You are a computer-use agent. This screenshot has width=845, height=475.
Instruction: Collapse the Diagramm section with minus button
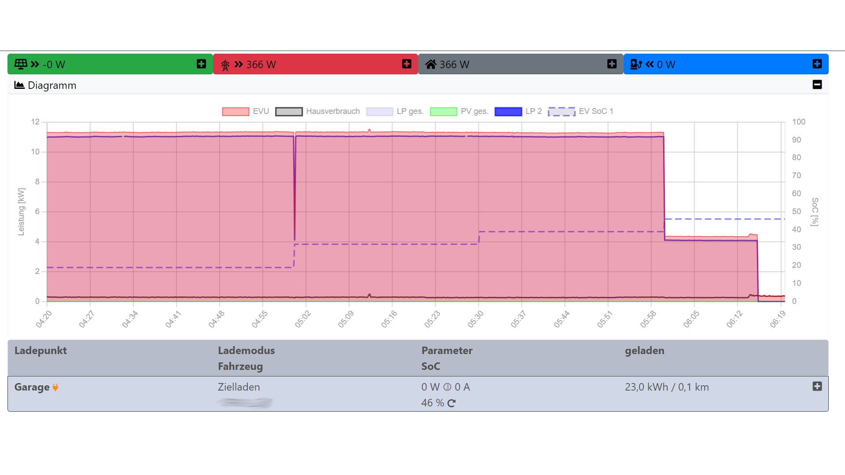[817, 84]
